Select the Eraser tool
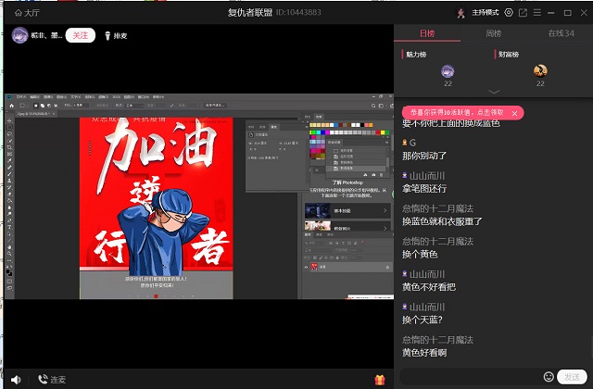 pos(9,194)
